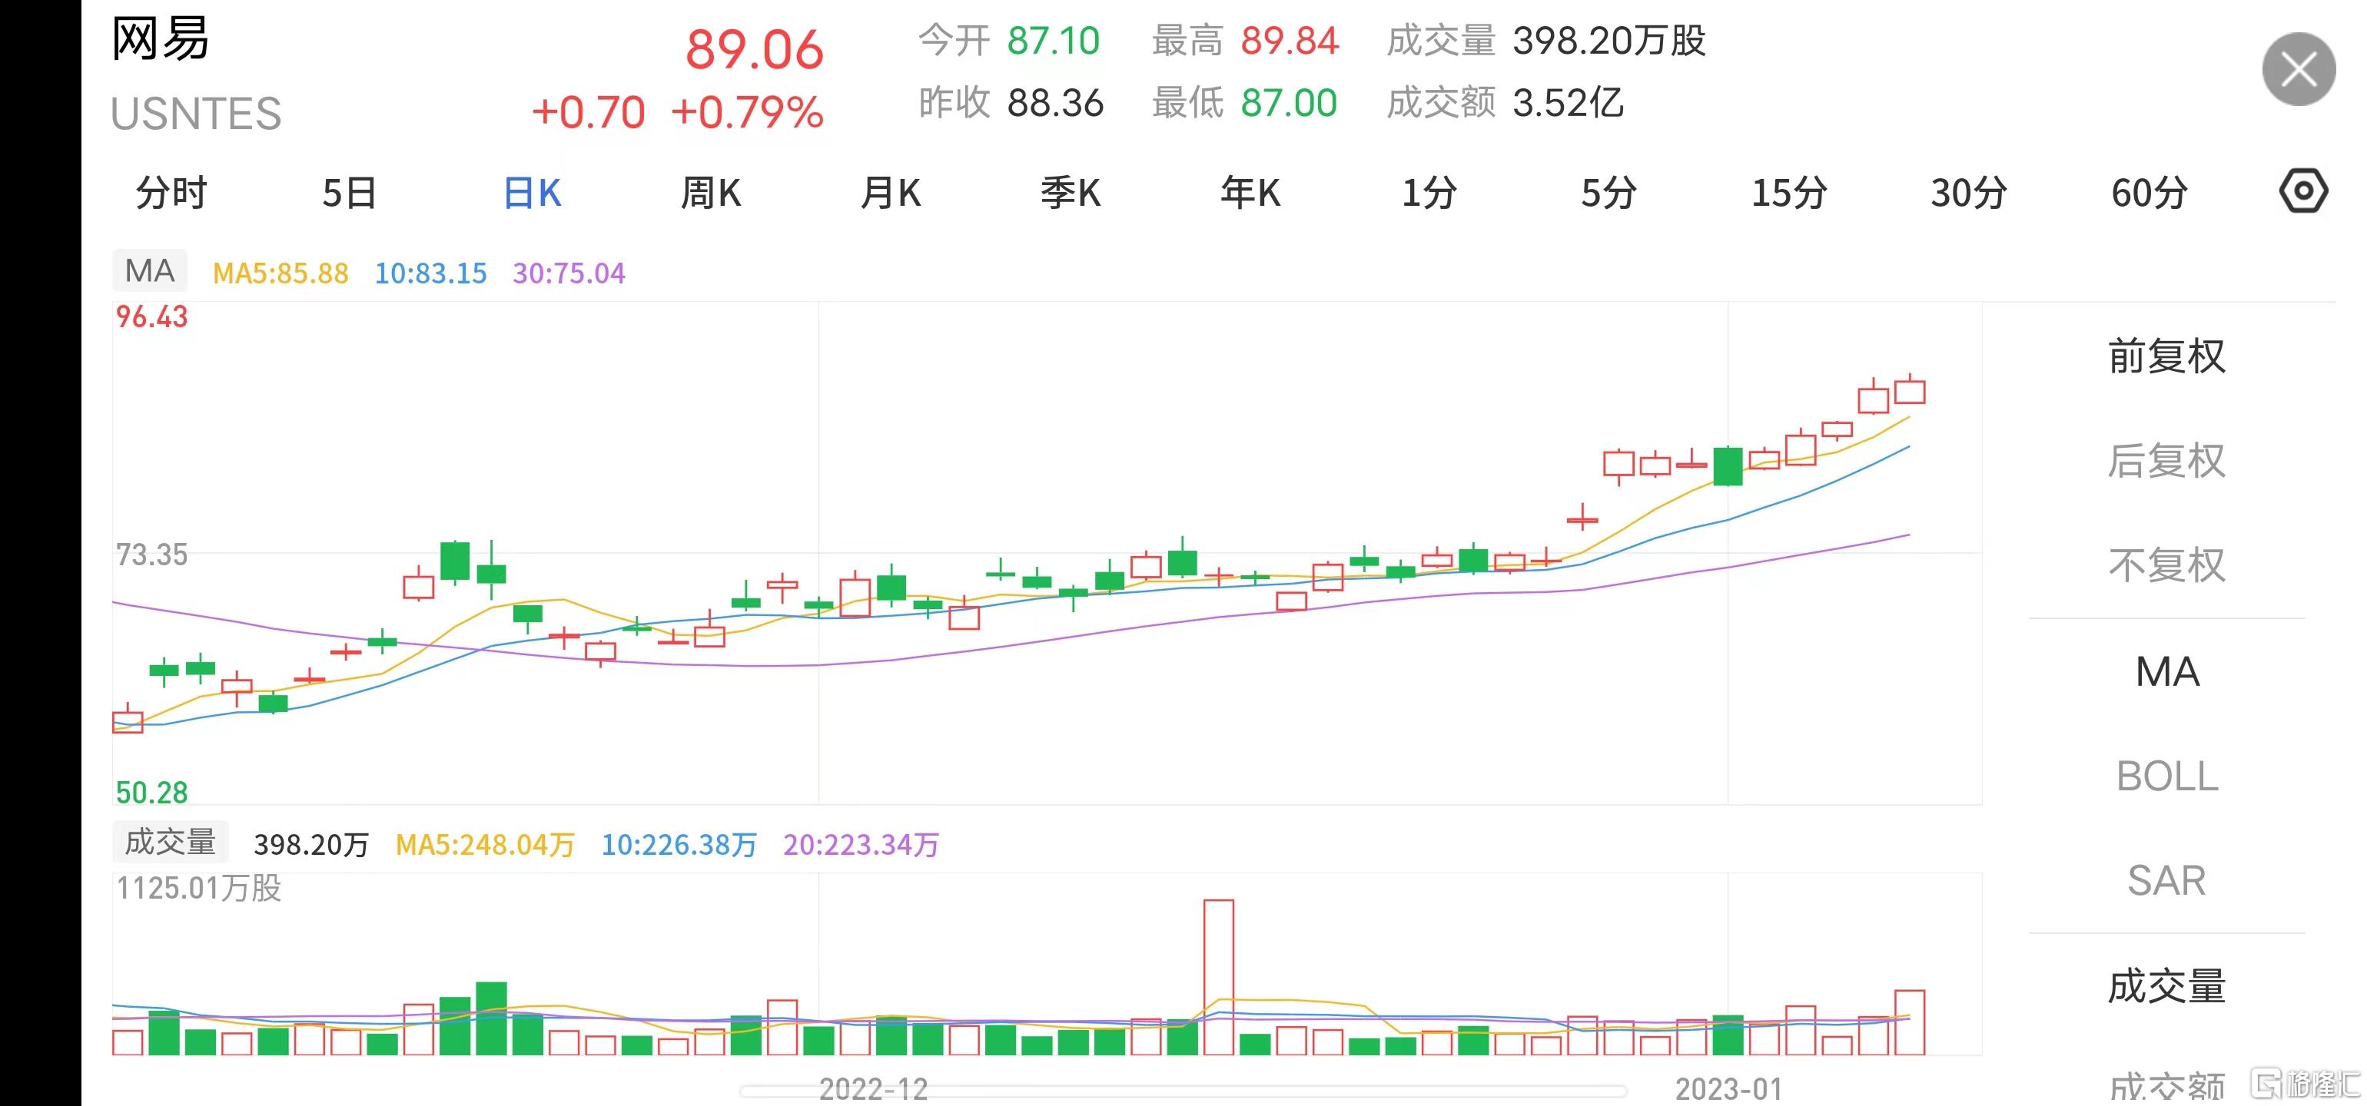Click the 2022-12 date axis label
2367x1106 pixels.
(873, 1089)
